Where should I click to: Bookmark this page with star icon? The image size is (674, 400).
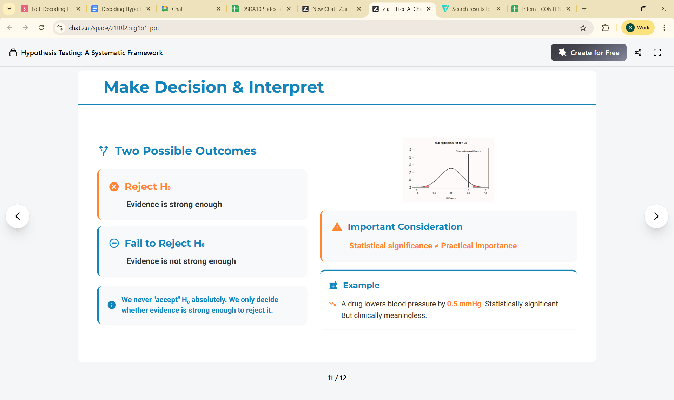(583, 28)
